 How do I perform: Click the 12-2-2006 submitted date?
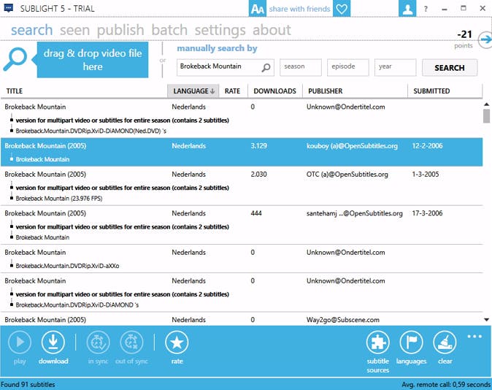coord(427,145)
